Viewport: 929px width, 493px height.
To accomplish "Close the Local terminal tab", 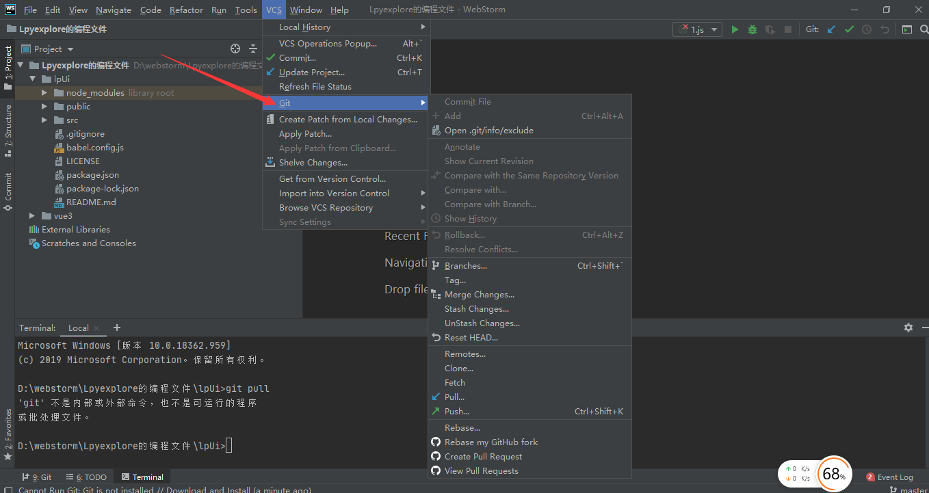I will [96, 328].
